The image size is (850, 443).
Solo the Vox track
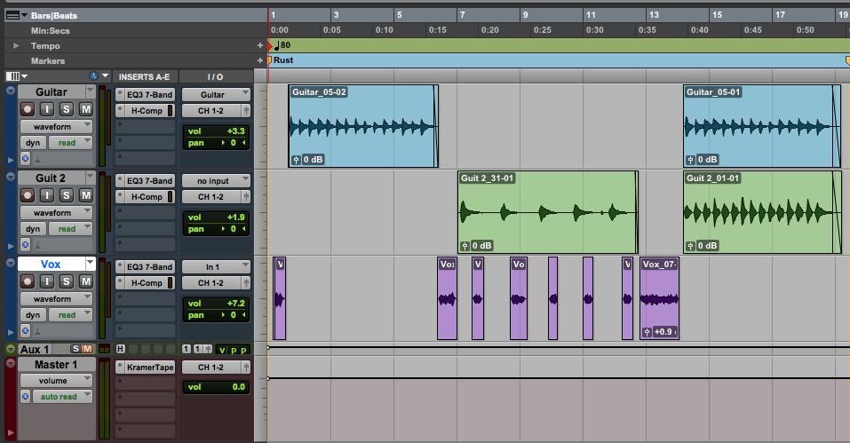click(x=66, y=281)
